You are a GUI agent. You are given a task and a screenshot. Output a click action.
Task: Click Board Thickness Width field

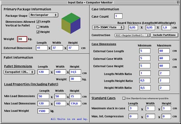click(x=150, y=27)
